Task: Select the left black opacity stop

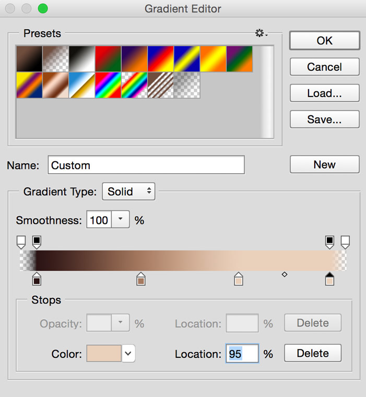Action: pos(37,242)
